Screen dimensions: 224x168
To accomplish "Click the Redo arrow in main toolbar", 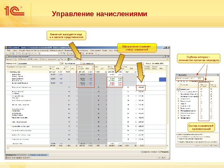I will click(36, 54).
